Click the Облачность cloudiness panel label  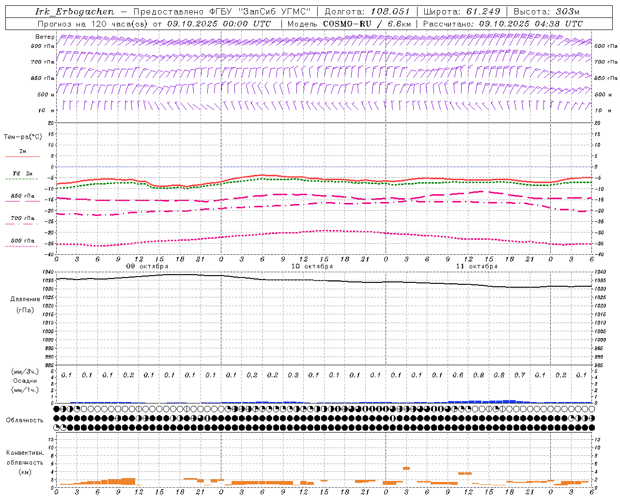pos(25,420)
